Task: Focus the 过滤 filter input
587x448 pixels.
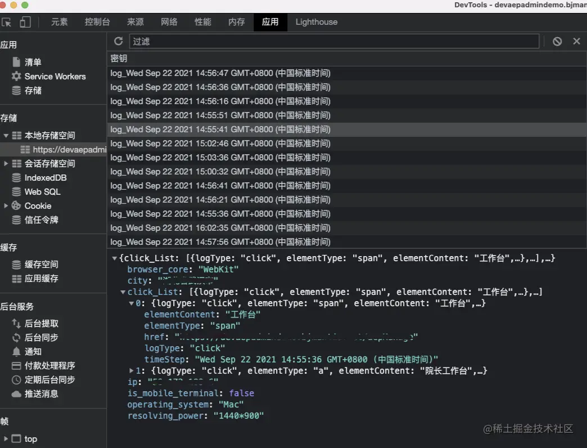Action: [334, 41]
